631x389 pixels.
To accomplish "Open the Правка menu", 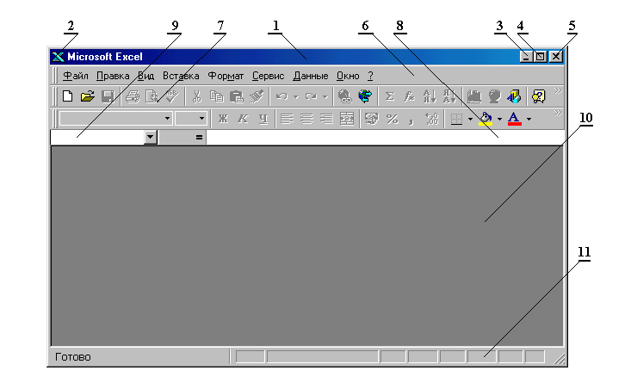I will 113,76.
